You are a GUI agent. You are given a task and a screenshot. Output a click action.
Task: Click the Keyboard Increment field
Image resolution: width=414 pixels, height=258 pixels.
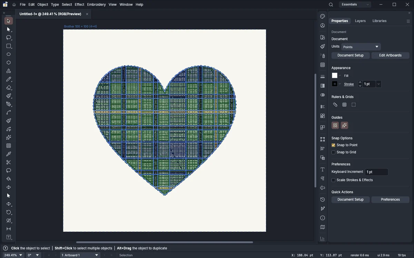377,172
